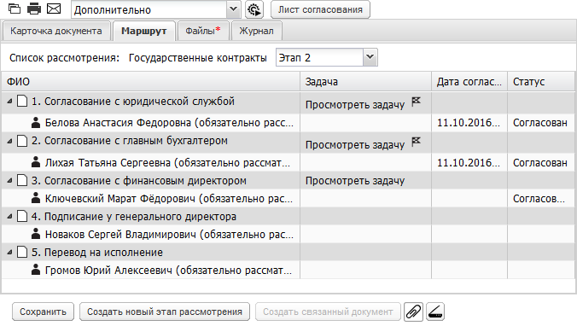Collapse step 2 Согласование с главным бухгалтером
Image resolution: width=577 pixels, height=332 pixels.
(x=9, y=141)
